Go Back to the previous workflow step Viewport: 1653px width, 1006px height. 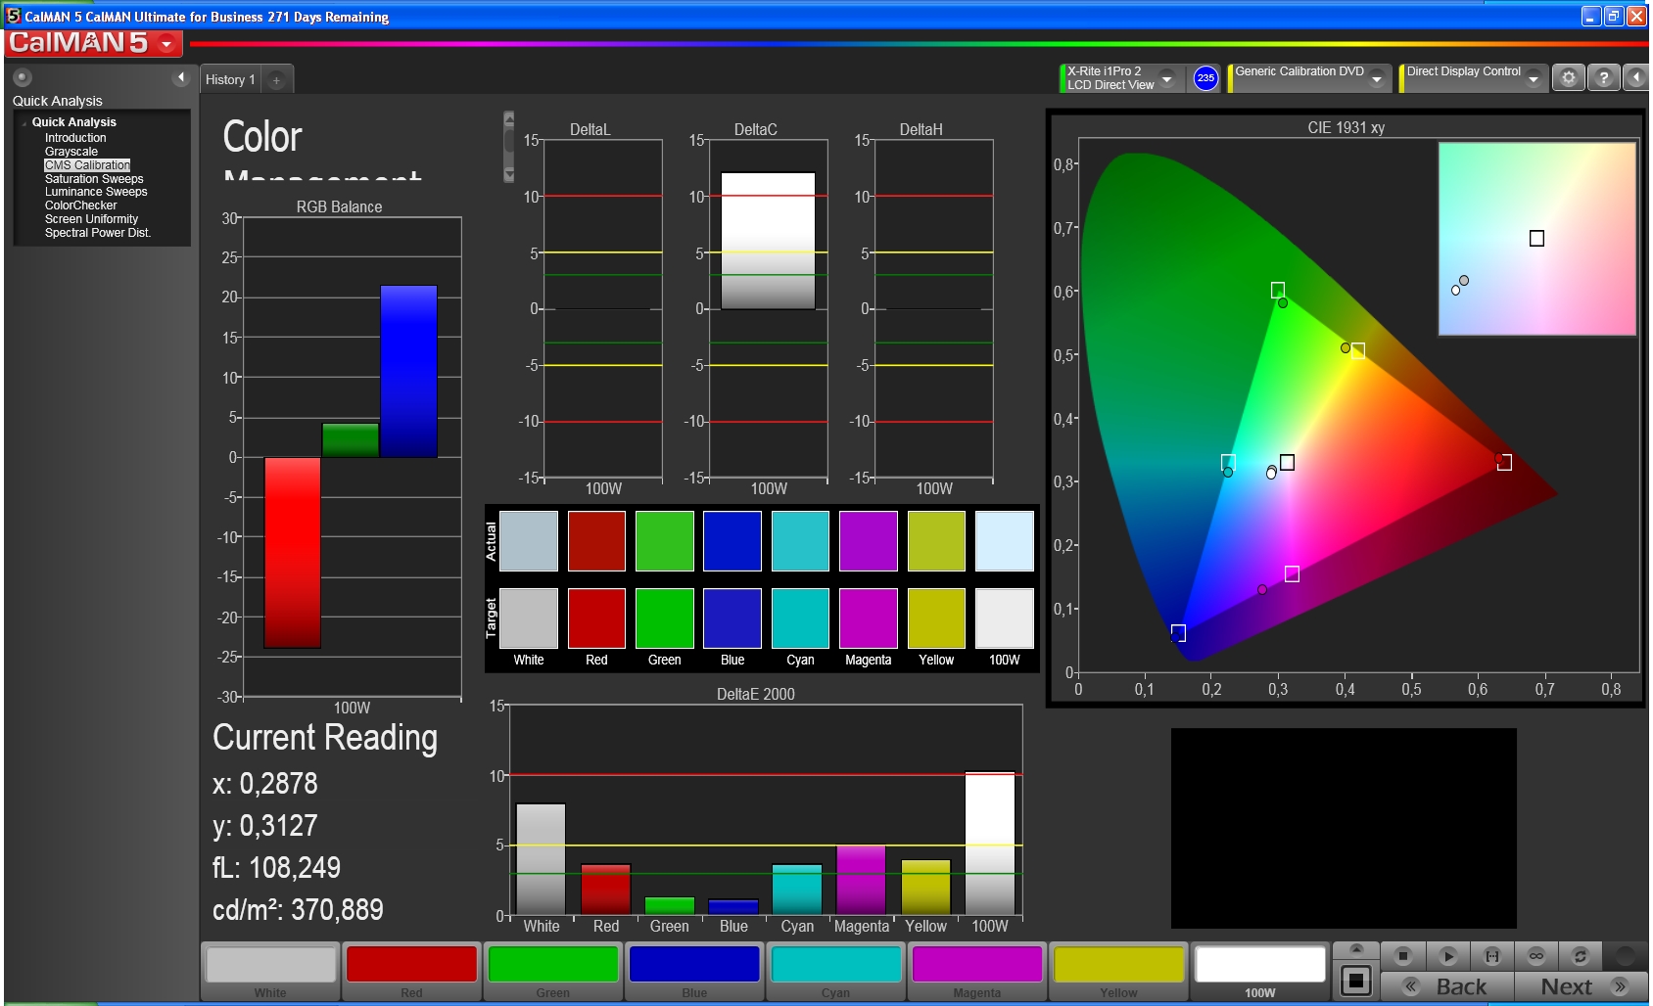1447,986
